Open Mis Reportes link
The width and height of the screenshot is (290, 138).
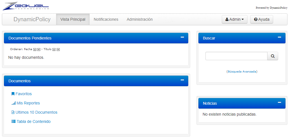tap(28, 103)
